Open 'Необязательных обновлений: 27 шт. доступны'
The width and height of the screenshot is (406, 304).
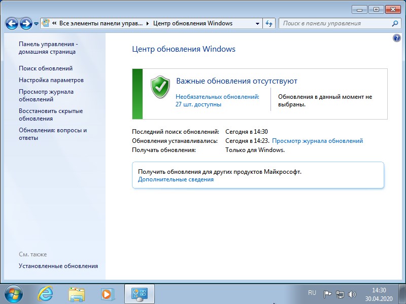(218, 100)
